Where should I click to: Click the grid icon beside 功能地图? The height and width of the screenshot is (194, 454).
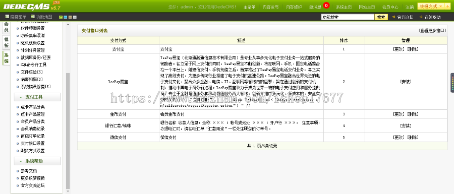pos(33,17)
